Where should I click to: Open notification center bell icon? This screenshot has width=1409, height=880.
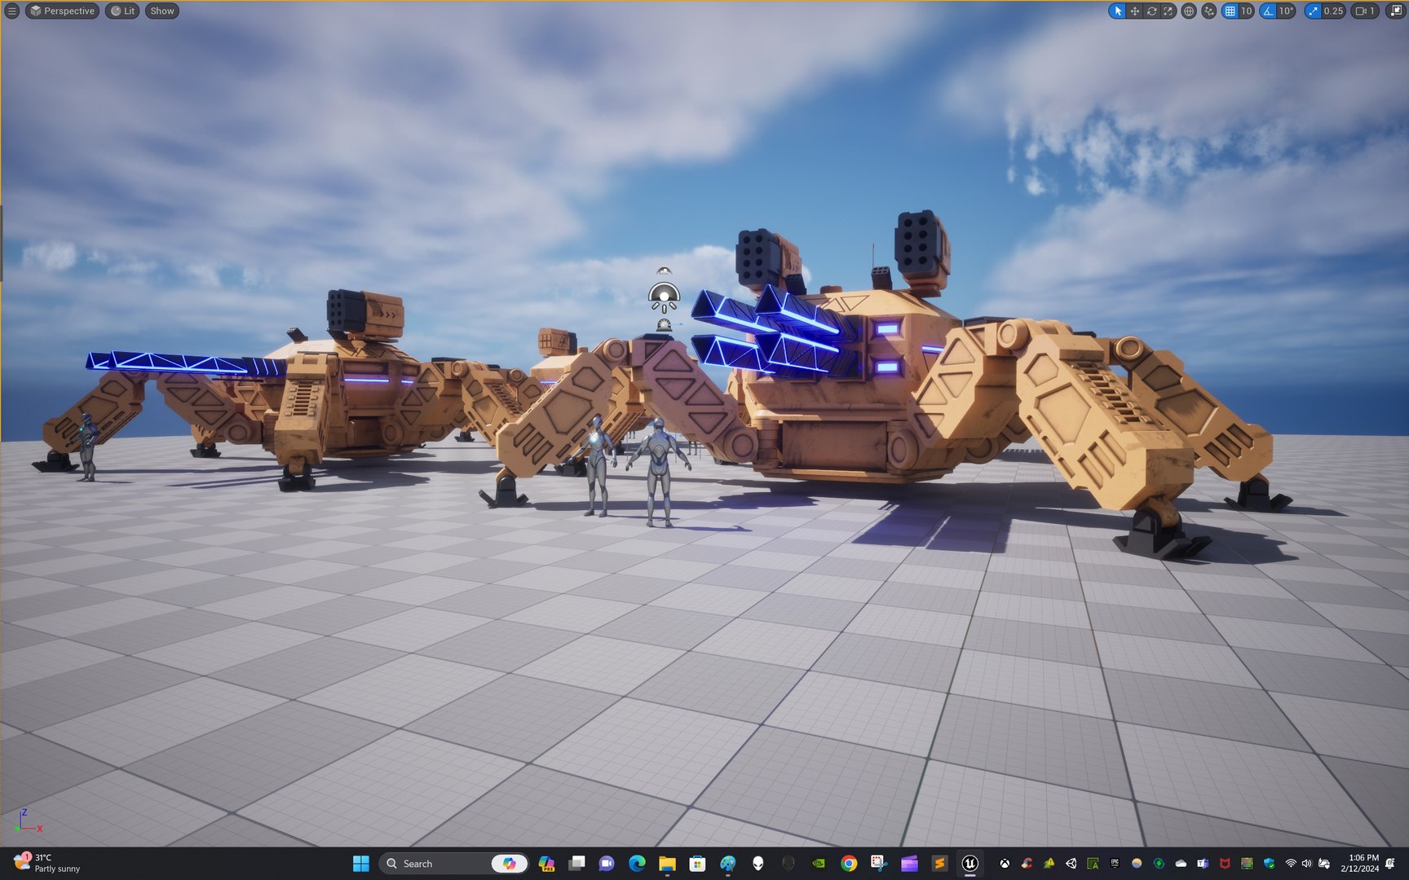(1391, 863)
